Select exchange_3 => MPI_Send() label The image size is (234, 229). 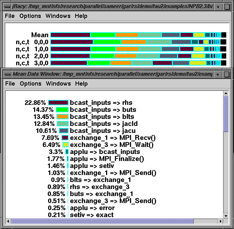click(113, 201)
